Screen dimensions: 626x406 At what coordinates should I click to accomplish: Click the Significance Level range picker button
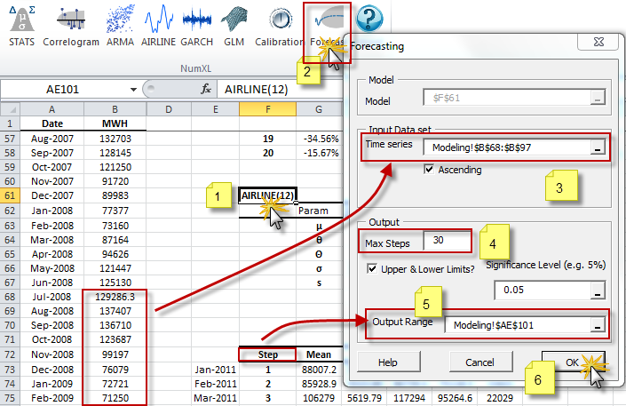[x=598, y=290]
